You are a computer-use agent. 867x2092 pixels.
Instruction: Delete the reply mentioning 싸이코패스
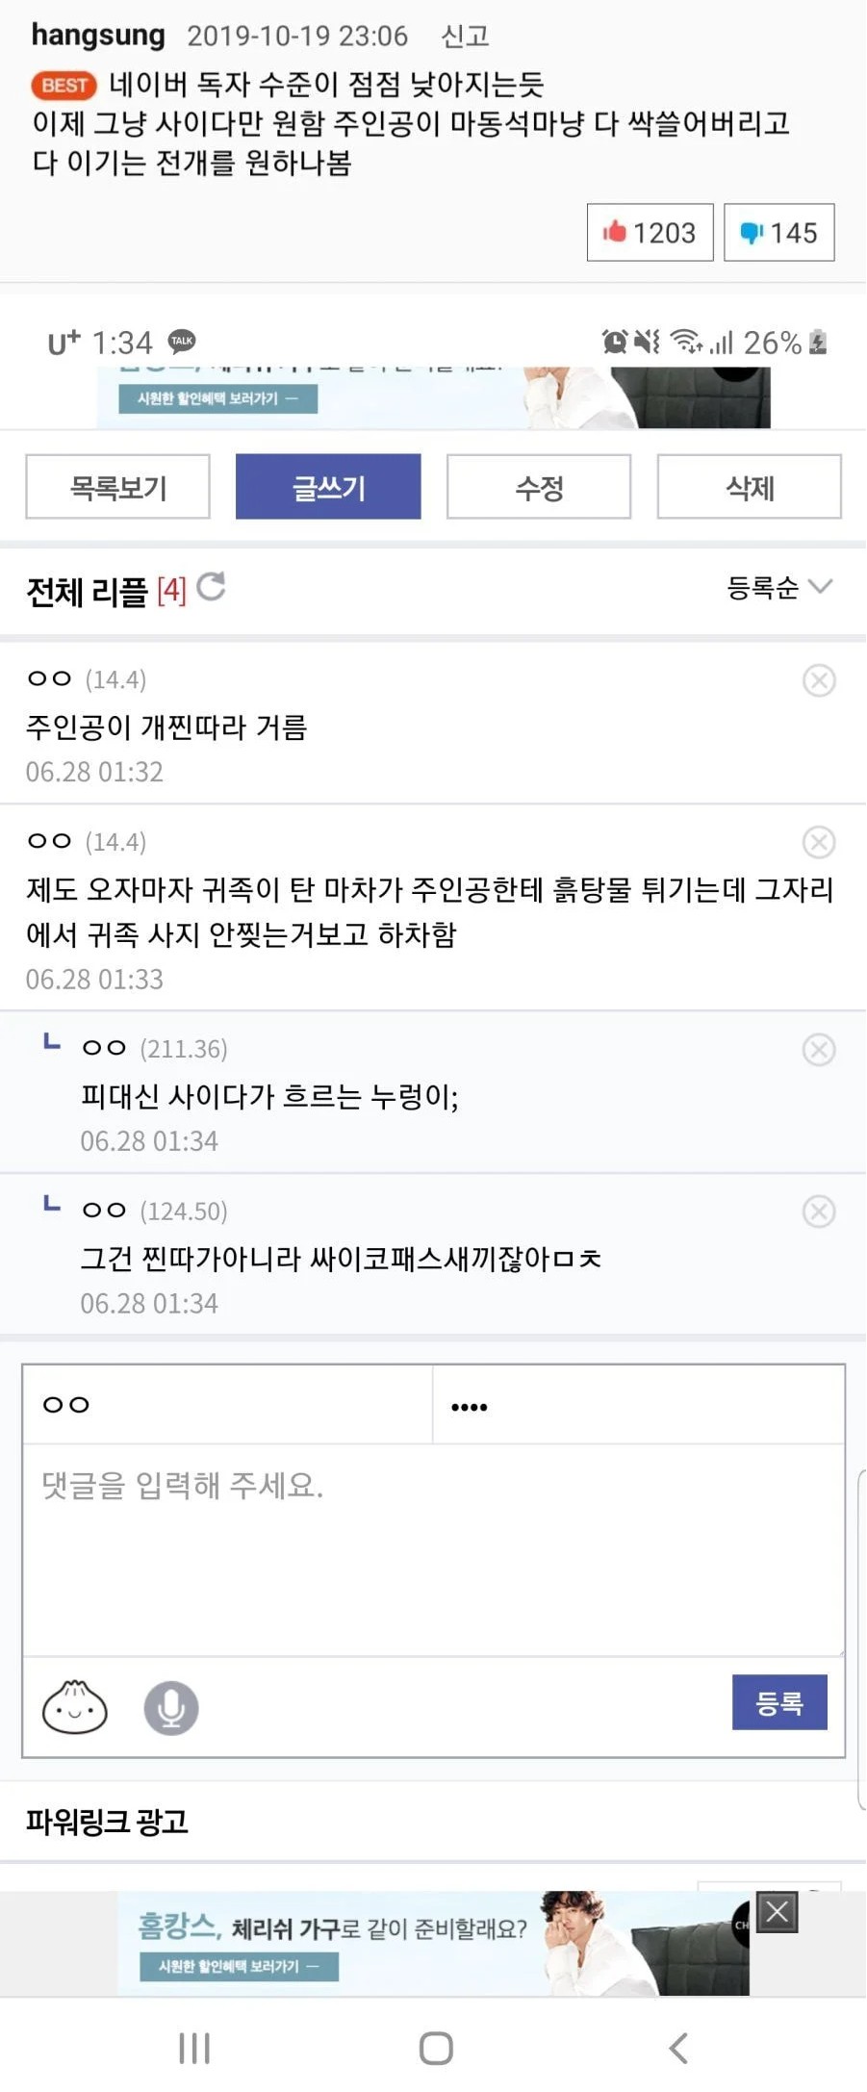click(819, 1212)
